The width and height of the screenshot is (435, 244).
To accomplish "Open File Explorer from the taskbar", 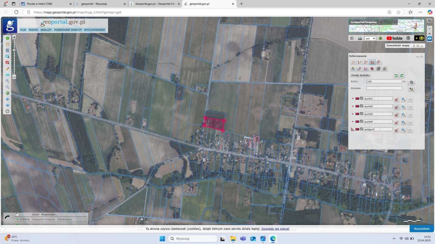I will 233,239.
